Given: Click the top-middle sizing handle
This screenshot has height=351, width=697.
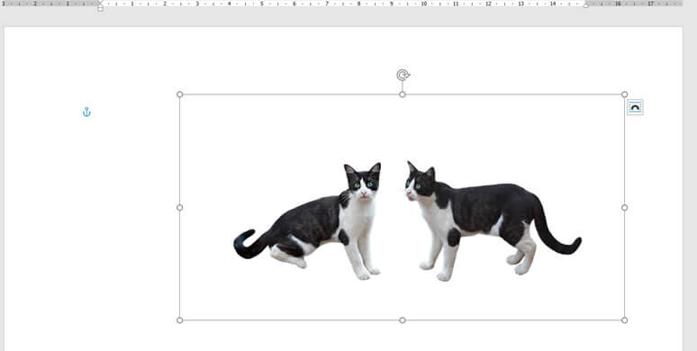Looking at the screenshot, I should pyautogui.click(x=403, y=94).
